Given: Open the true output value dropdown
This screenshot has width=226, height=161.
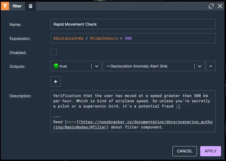Looking at the screenshot, I should pos(76,66).
